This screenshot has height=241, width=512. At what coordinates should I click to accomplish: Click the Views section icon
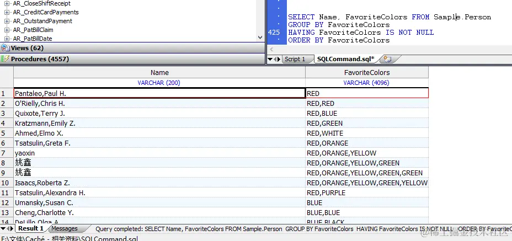coord(5,48)
